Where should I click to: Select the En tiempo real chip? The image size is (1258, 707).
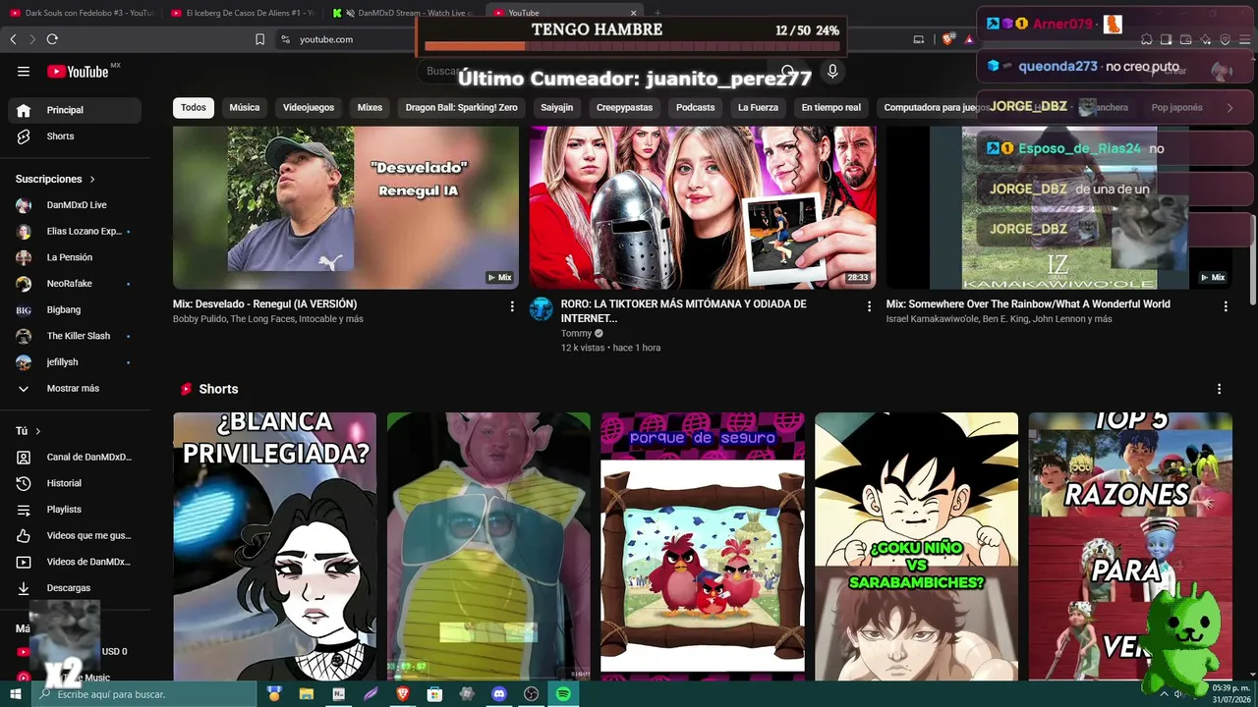pyautogui.click(x=830, y=108)
